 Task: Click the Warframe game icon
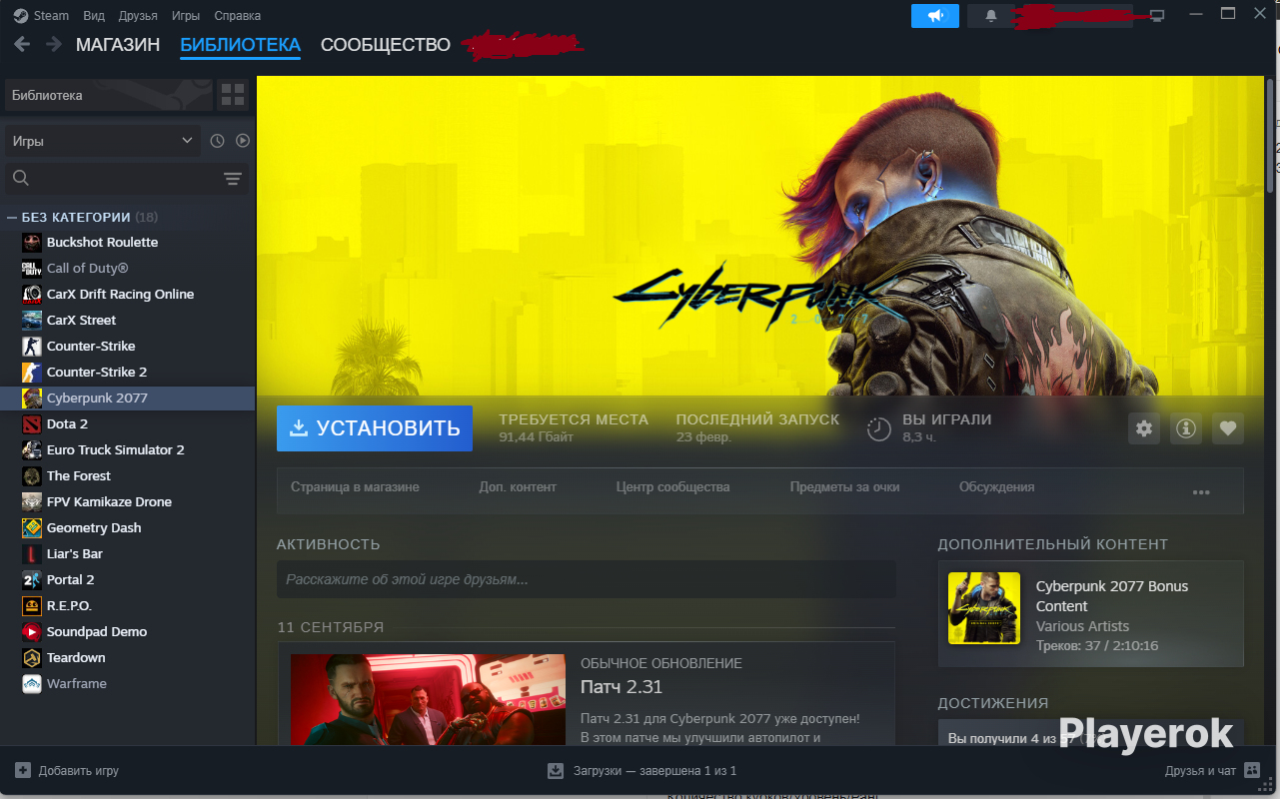pyautogui.click(x=31, y=684)
